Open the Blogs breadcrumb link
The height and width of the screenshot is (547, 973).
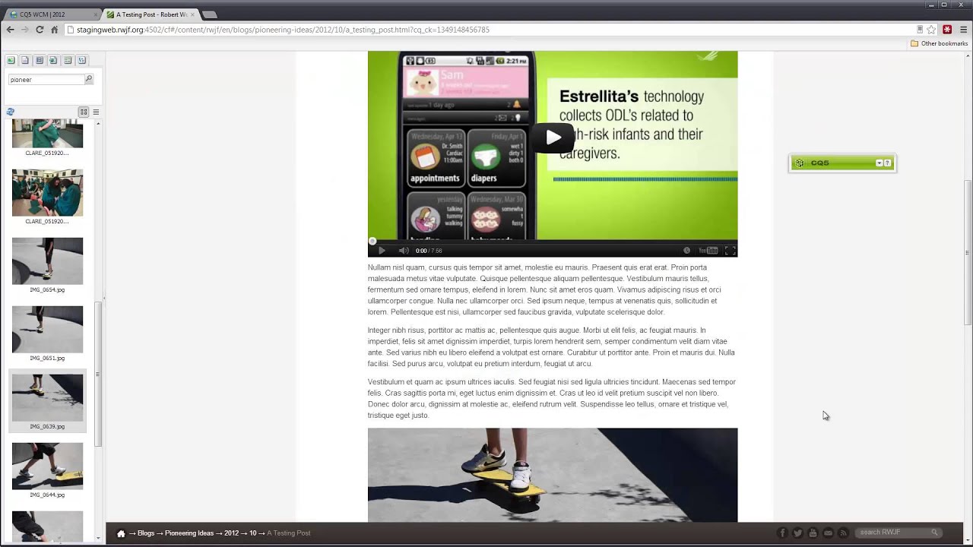(x=146, y=533)
